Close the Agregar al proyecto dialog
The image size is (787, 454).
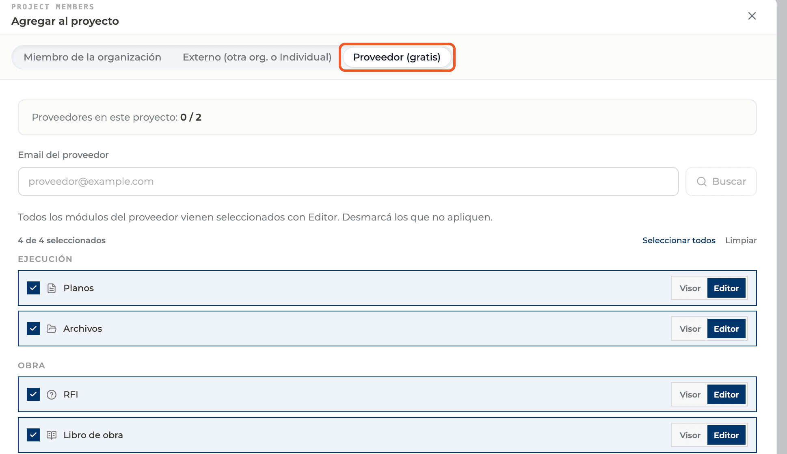coord(752,16)
